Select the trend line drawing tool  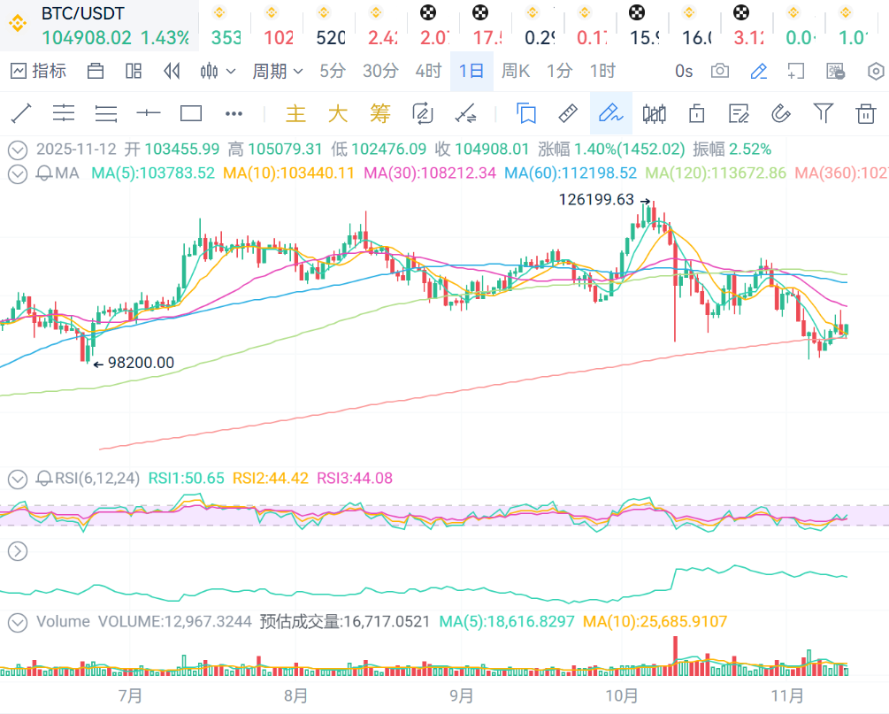coord(21,113)
